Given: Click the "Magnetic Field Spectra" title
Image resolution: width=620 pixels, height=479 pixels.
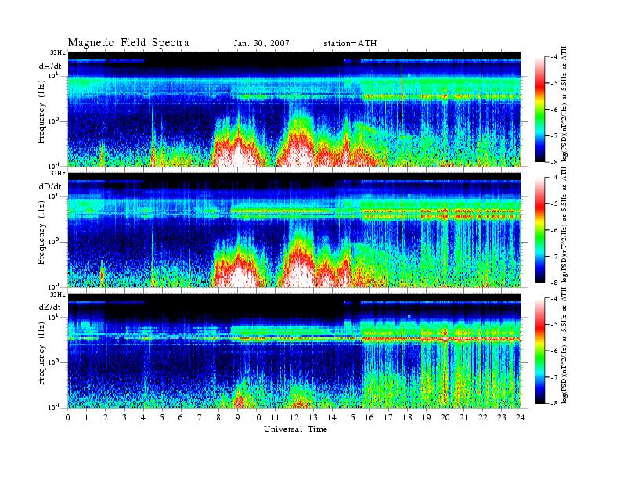Looking at the screenshot, I should click(128, 43).
